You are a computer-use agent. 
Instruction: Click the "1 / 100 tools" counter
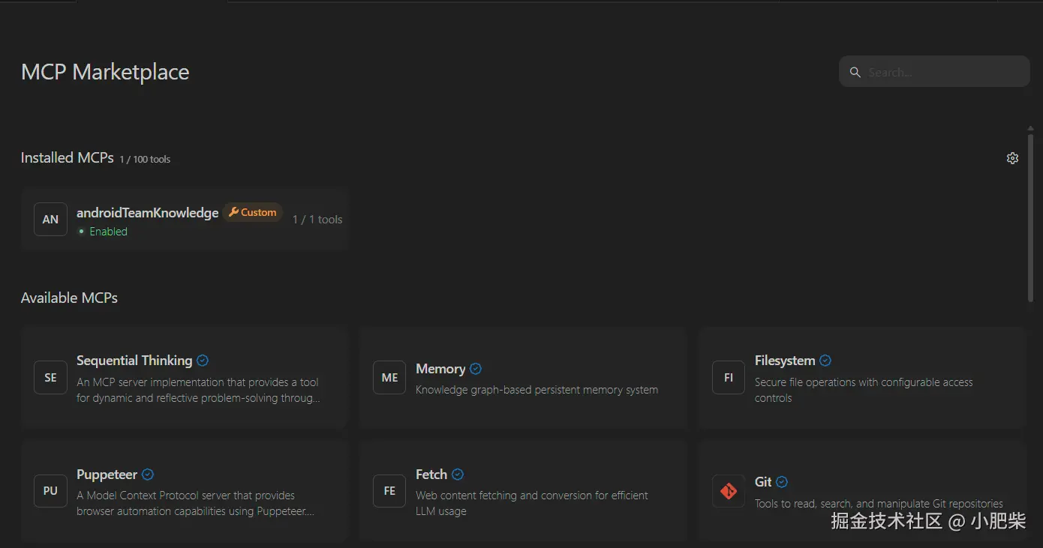click(x=145, y=160)
